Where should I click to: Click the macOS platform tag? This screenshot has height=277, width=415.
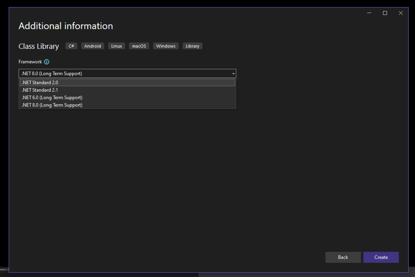(139, 46)
